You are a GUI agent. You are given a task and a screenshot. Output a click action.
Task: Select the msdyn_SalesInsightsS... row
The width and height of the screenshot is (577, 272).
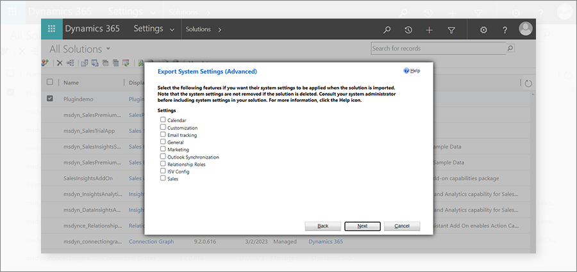92,147
